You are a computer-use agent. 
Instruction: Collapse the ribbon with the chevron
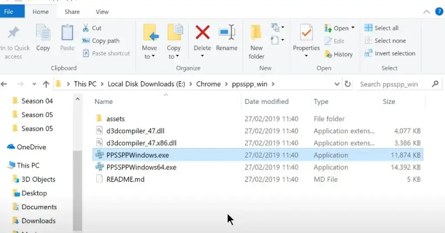click(426, 12)
